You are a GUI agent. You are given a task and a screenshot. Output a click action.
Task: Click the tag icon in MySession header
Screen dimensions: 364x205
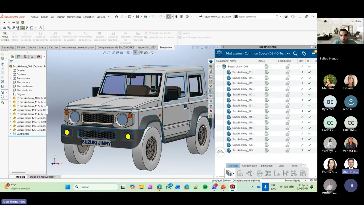pos(304,54)
